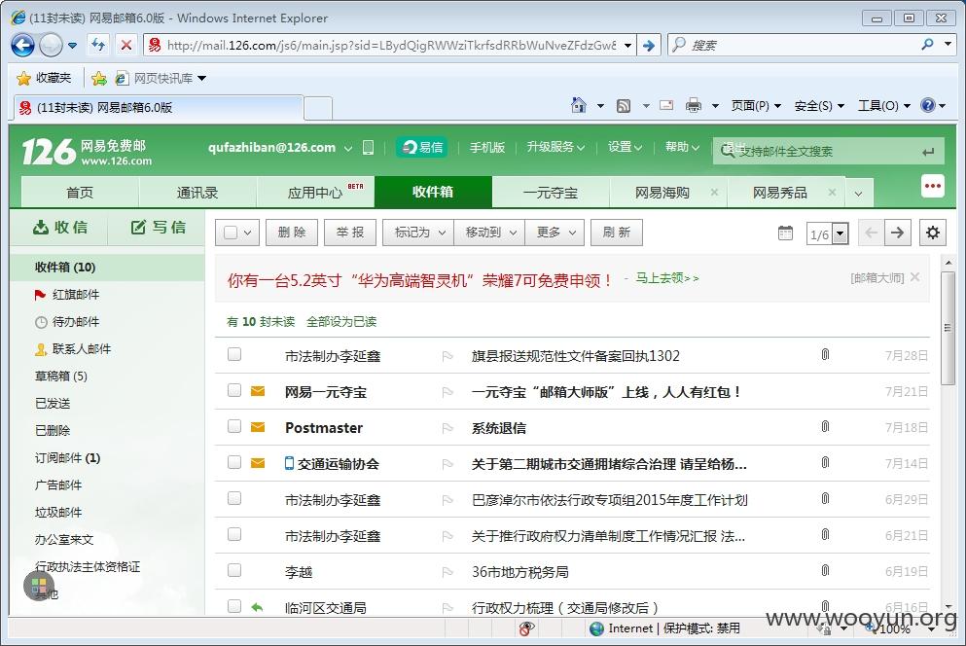Click add to favorites bar icon

[x=98, y=78]
